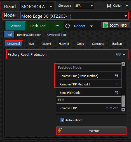
Task: Open the Option dropdown arrow
Action: pyautogui.click(x=127, y=6)
